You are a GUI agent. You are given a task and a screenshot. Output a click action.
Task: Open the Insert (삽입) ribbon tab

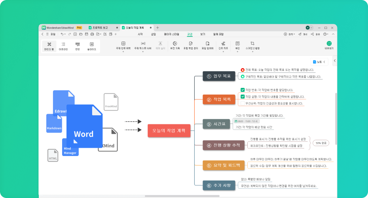coord(153,34)
